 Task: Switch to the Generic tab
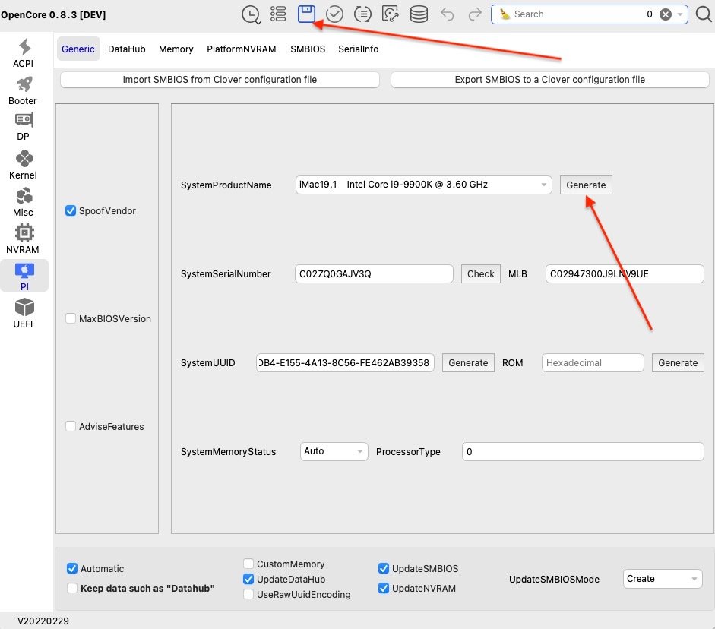click(x=78, y=49)
